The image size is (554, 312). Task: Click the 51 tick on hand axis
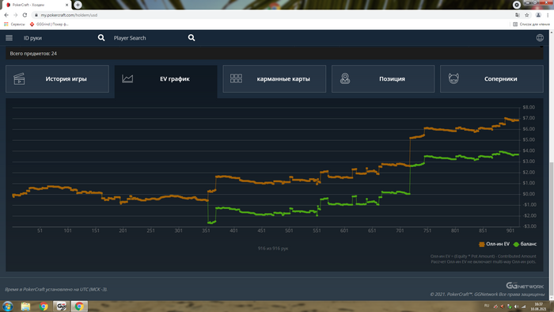40,230
